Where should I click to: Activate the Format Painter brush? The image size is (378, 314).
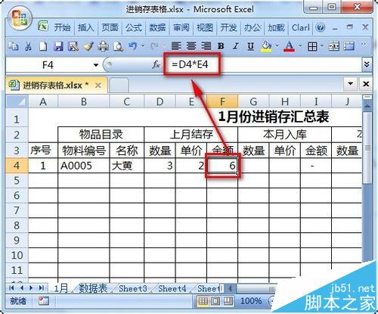coord(88,46)
